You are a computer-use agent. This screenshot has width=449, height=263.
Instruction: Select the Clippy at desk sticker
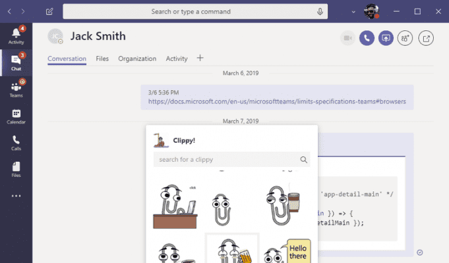point(175,206)
